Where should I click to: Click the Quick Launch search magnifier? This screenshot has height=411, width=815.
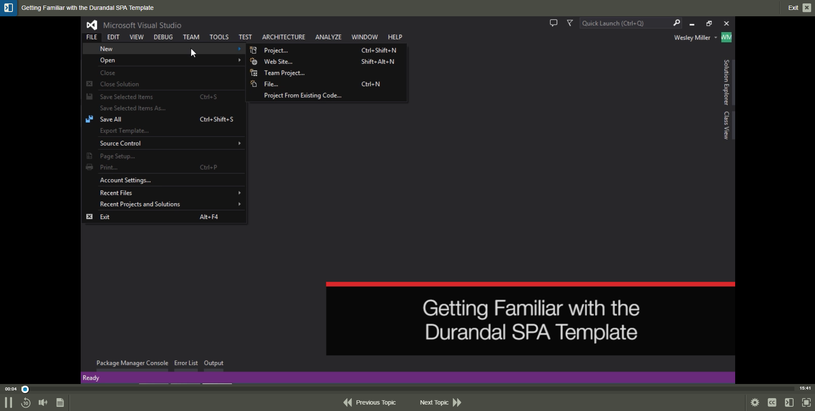click(x=676, y=23)
